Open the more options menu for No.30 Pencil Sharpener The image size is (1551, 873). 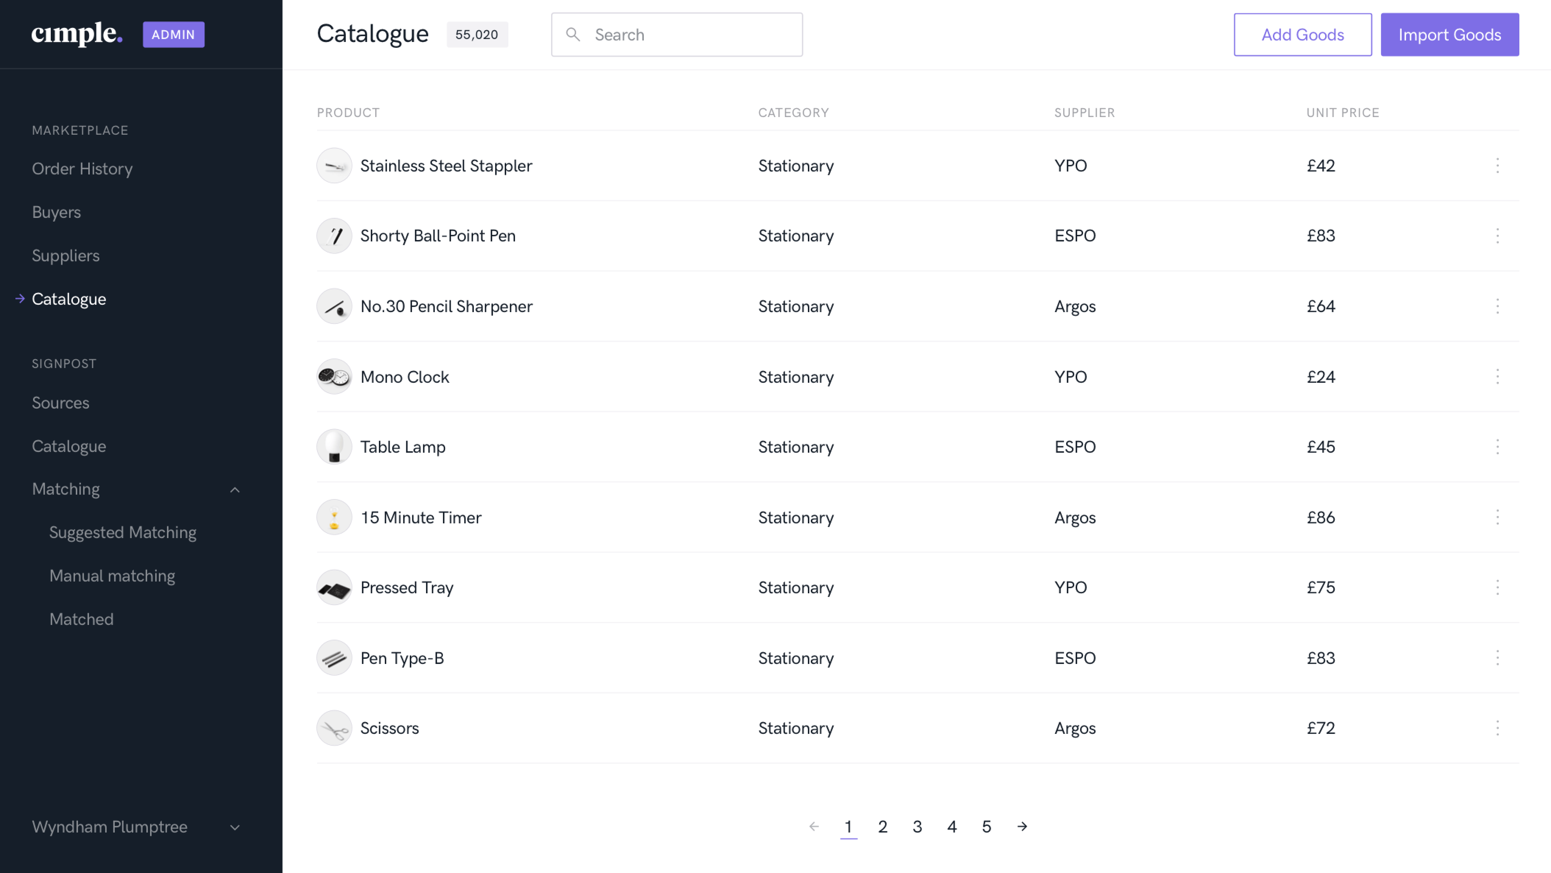coord(1497,306)
